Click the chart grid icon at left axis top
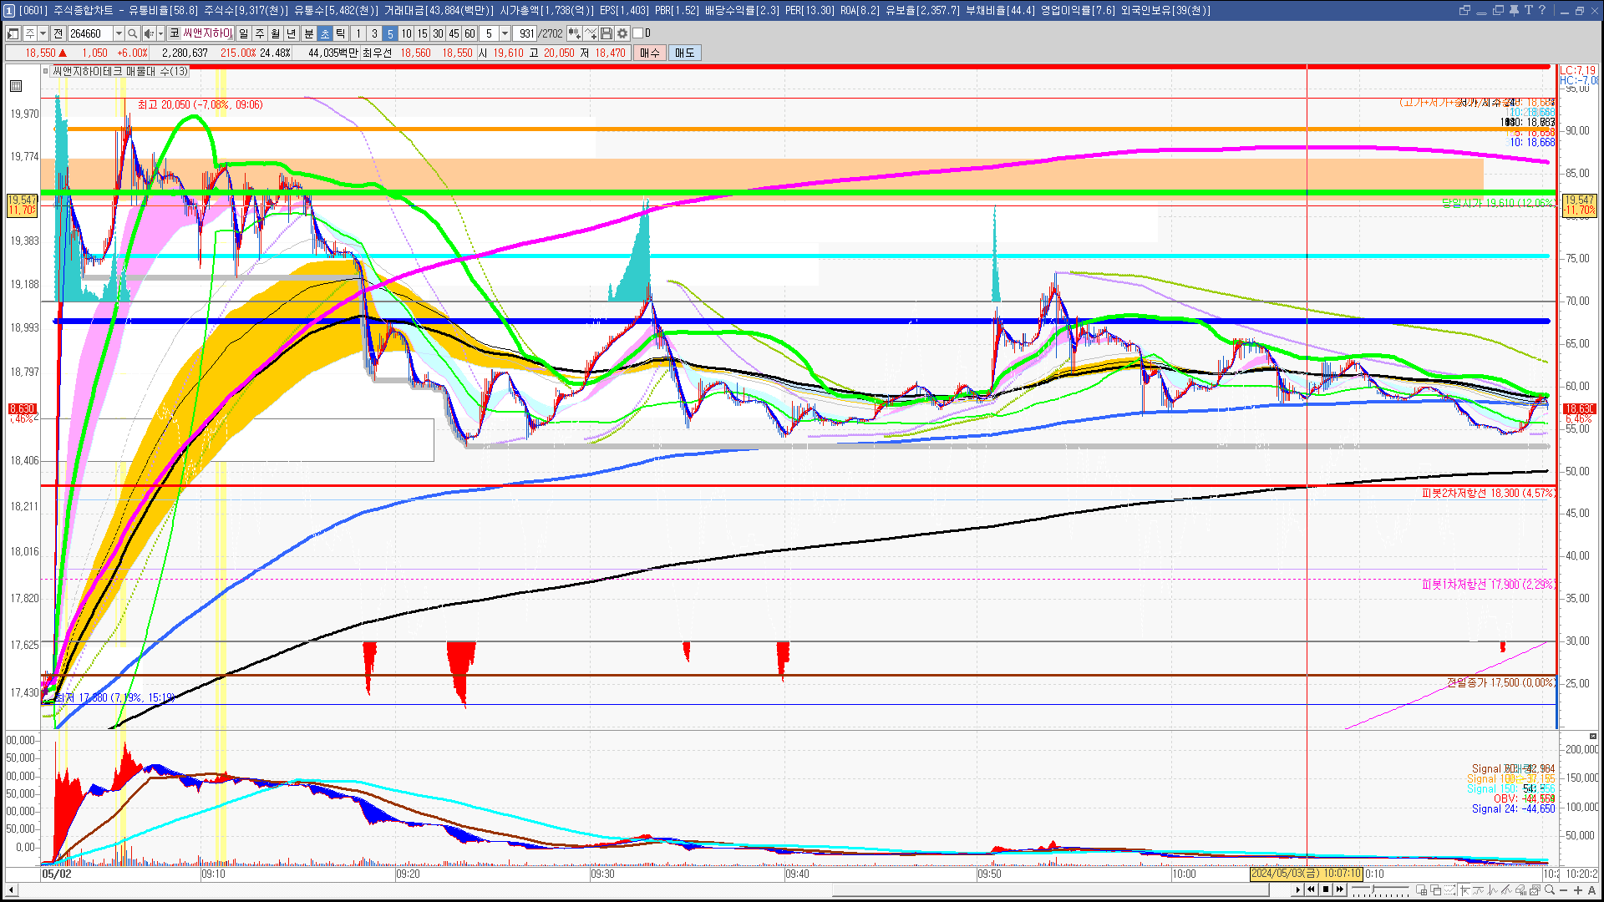The image size is (1604, 902). (16, 86)
